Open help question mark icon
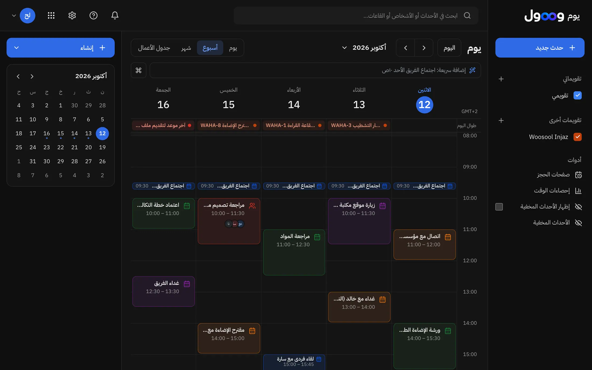Image resolution: width=592 pixels, height=370 pixels. coord(93,15)
